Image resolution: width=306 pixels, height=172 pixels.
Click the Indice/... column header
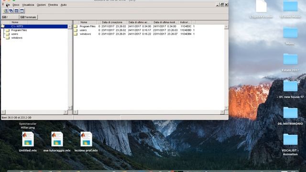click(x=185, y=22)
